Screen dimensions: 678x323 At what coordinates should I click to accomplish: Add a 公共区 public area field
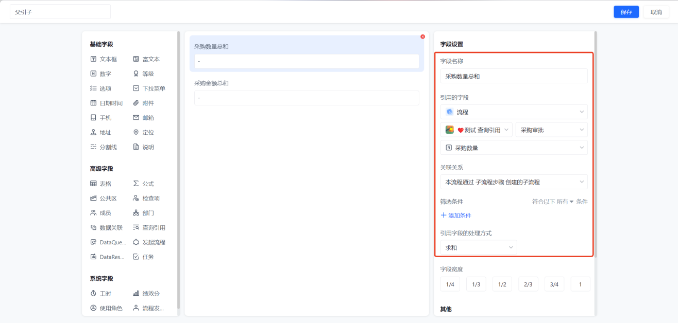pos(104,198)
